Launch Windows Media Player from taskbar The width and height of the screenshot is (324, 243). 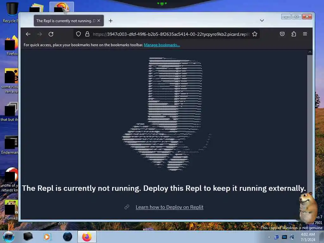point(47,237)
